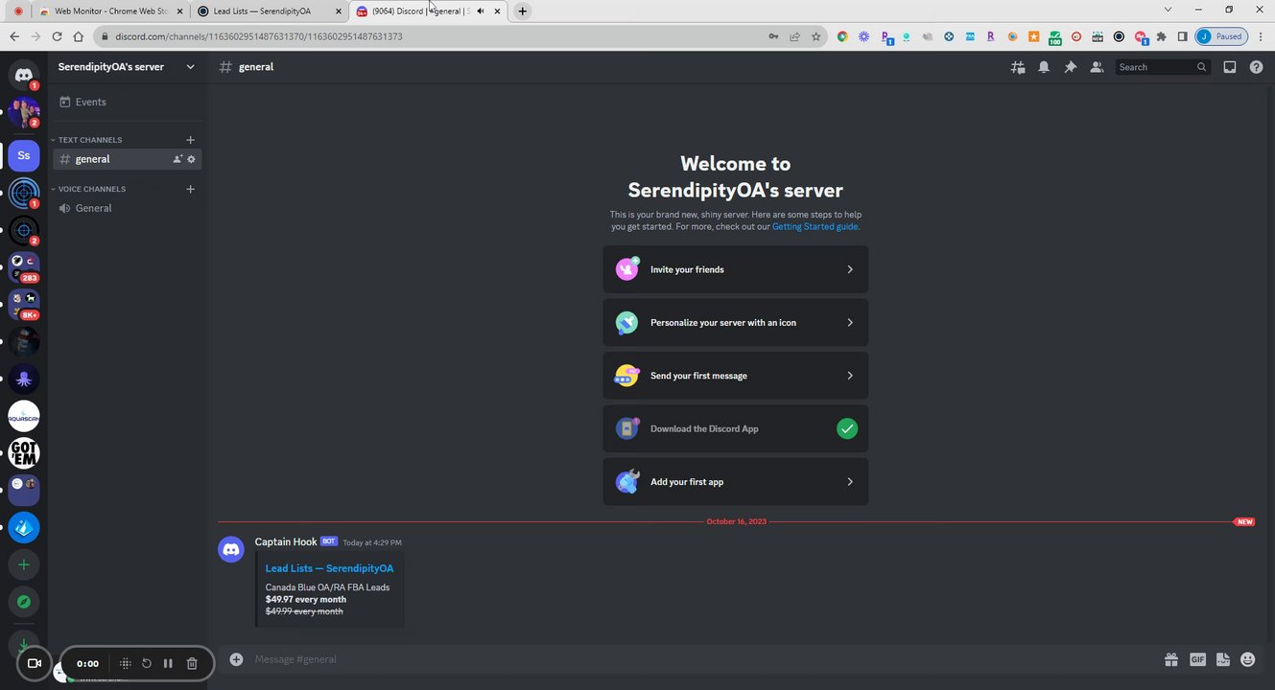Click the Add a Server plus icon
The height and width of the screenshot is (690, 1275).
(x=24, y=564)
